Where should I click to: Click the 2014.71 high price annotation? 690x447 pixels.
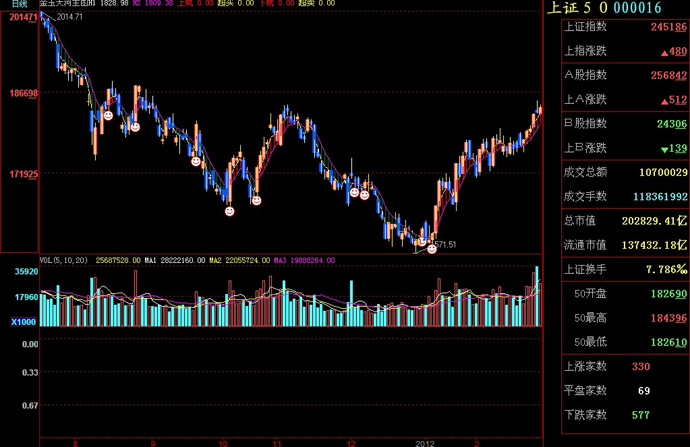69,17
